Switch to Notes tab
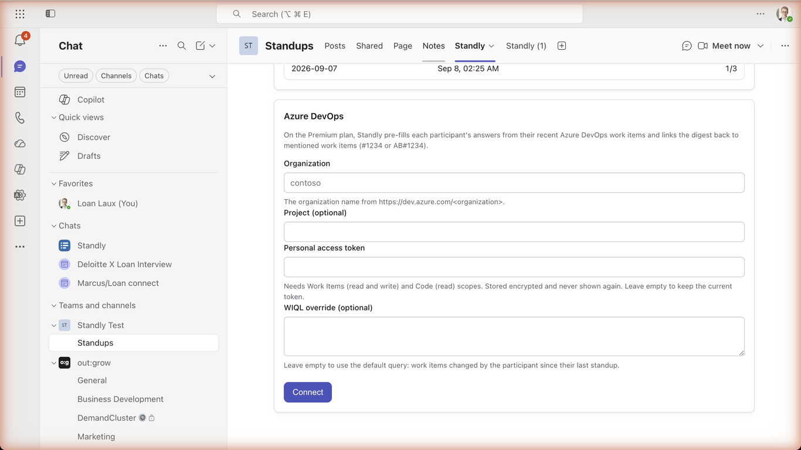 [434, 46]
